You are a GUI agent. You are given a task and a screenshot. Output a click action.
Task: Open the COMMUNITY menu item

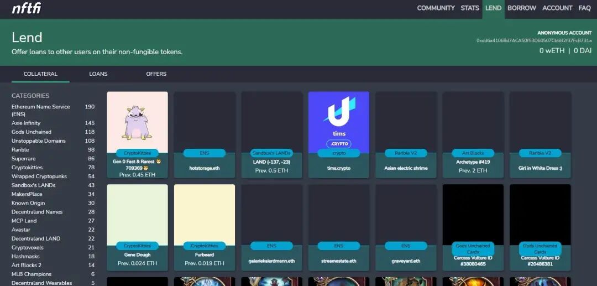point(436,8)
